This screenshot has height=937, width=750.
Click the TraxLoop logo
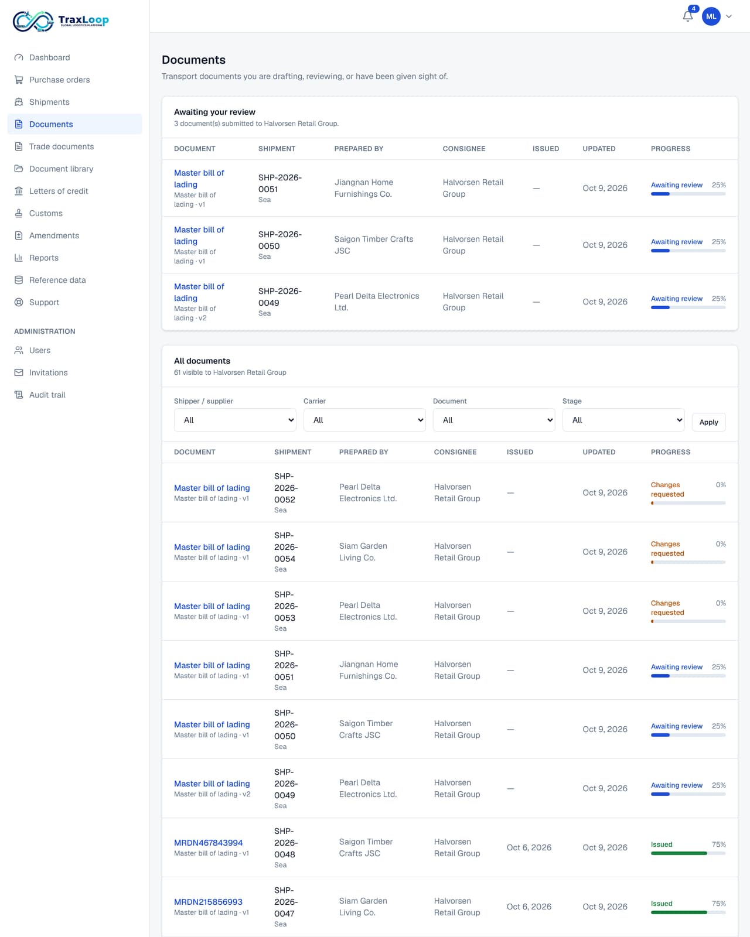click(61, 20)
